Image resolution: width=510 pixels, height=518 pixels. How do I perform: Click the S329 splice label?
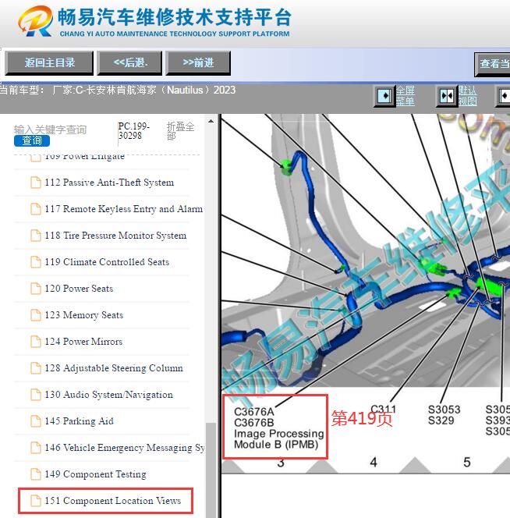441,420
